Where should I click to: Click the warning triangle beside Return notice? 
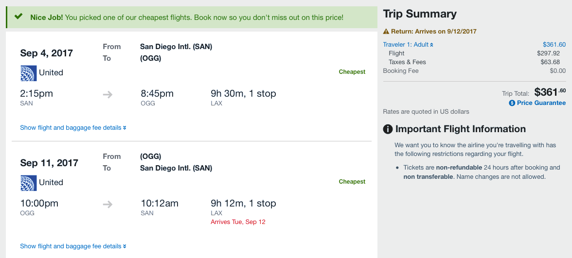coord(386,32)
